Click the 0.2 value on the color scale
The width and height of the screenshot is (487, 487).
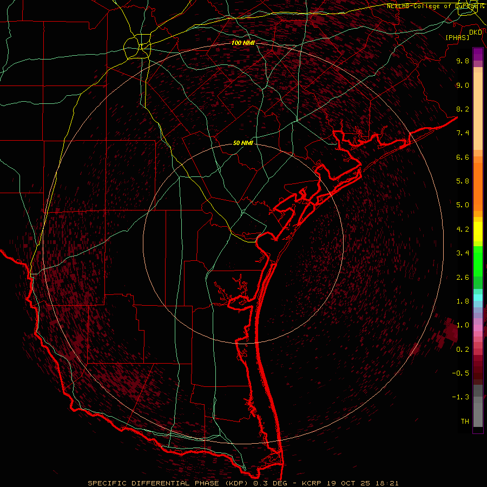pos(463,350)
